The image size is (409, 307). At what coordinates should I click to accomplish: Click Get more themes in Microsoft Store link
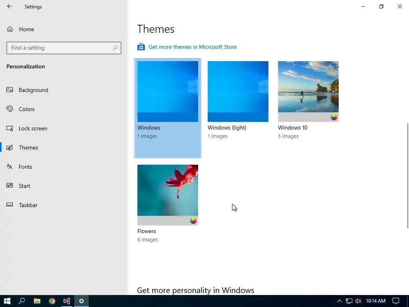[193, 47]
